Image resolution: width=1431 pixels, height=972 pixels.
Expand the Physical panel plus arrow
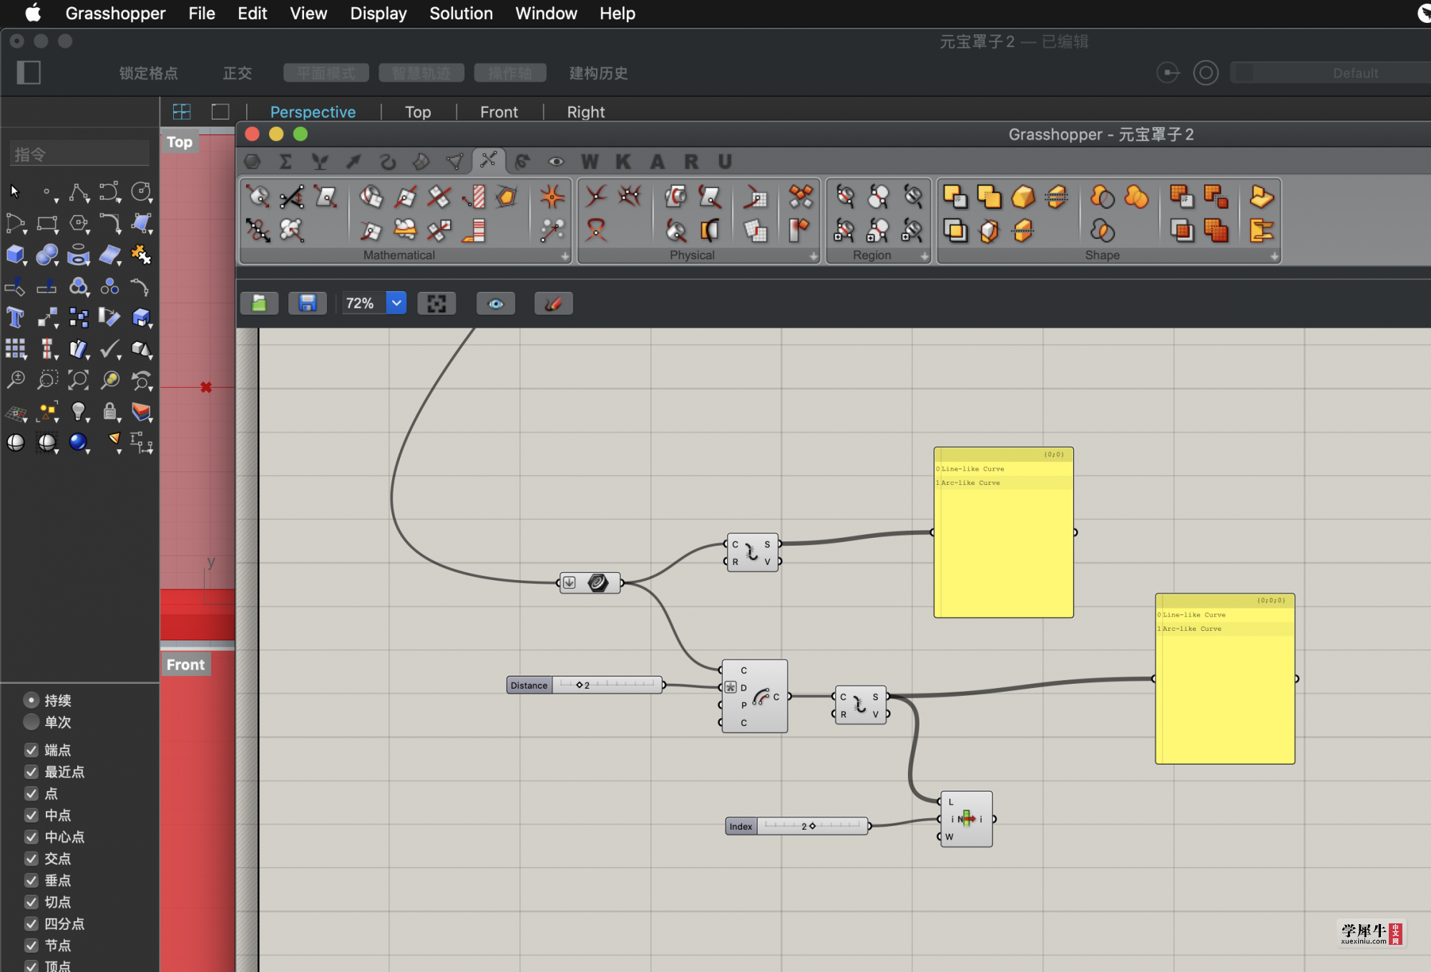(x=814, y=255)
